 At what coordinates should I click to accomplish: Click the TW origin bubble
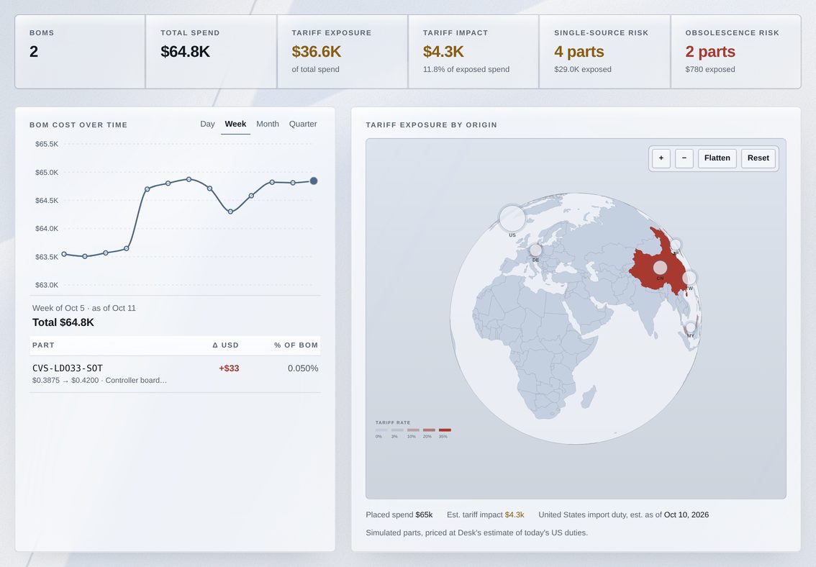pyautogui.click(x=689, y=278)
